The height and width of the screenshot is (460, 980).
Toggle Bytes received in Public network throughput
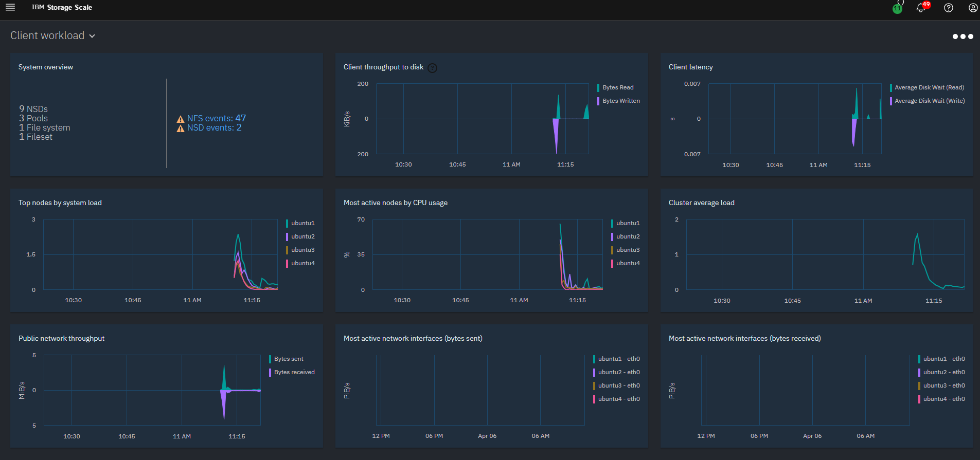(x=294, y=372)
